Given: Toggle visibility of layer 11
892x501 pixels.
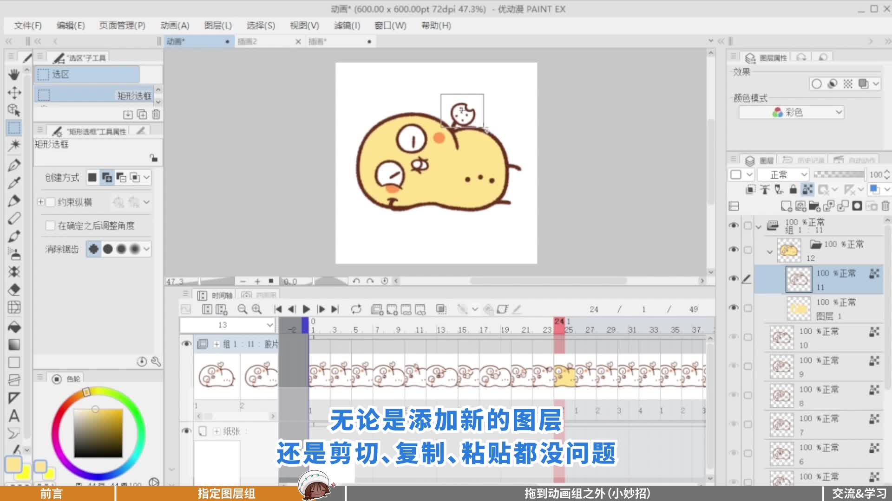Looking at the screenshot, I should click(x=734, y=278).
